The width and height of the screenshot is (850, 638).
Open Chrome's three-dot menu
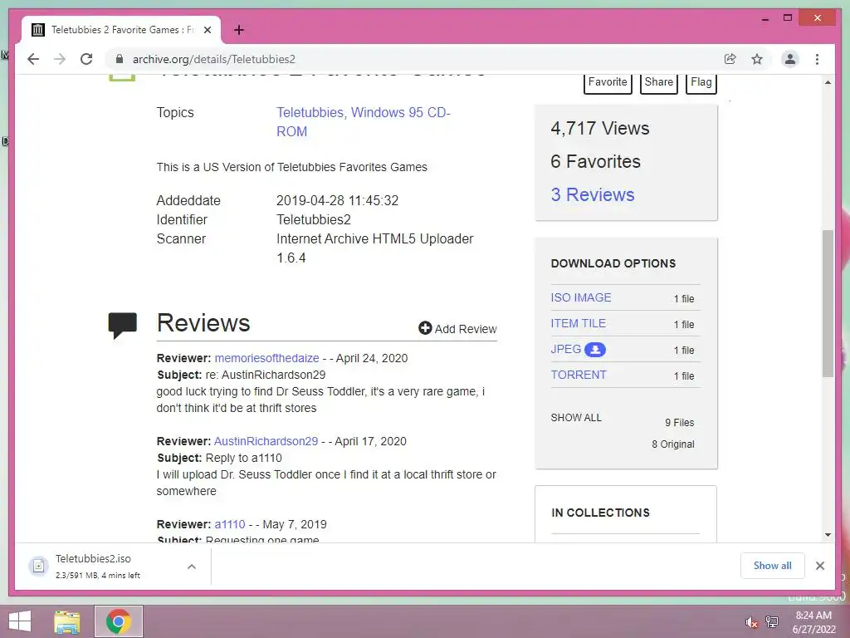[x=817, y=59]
